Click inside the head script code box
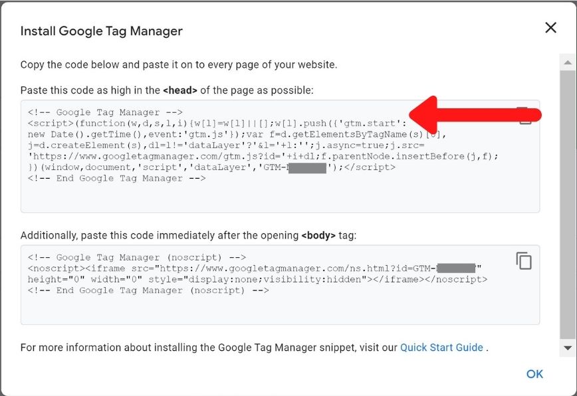This screenshot has width=577, height=396. (x=280, y=156)
